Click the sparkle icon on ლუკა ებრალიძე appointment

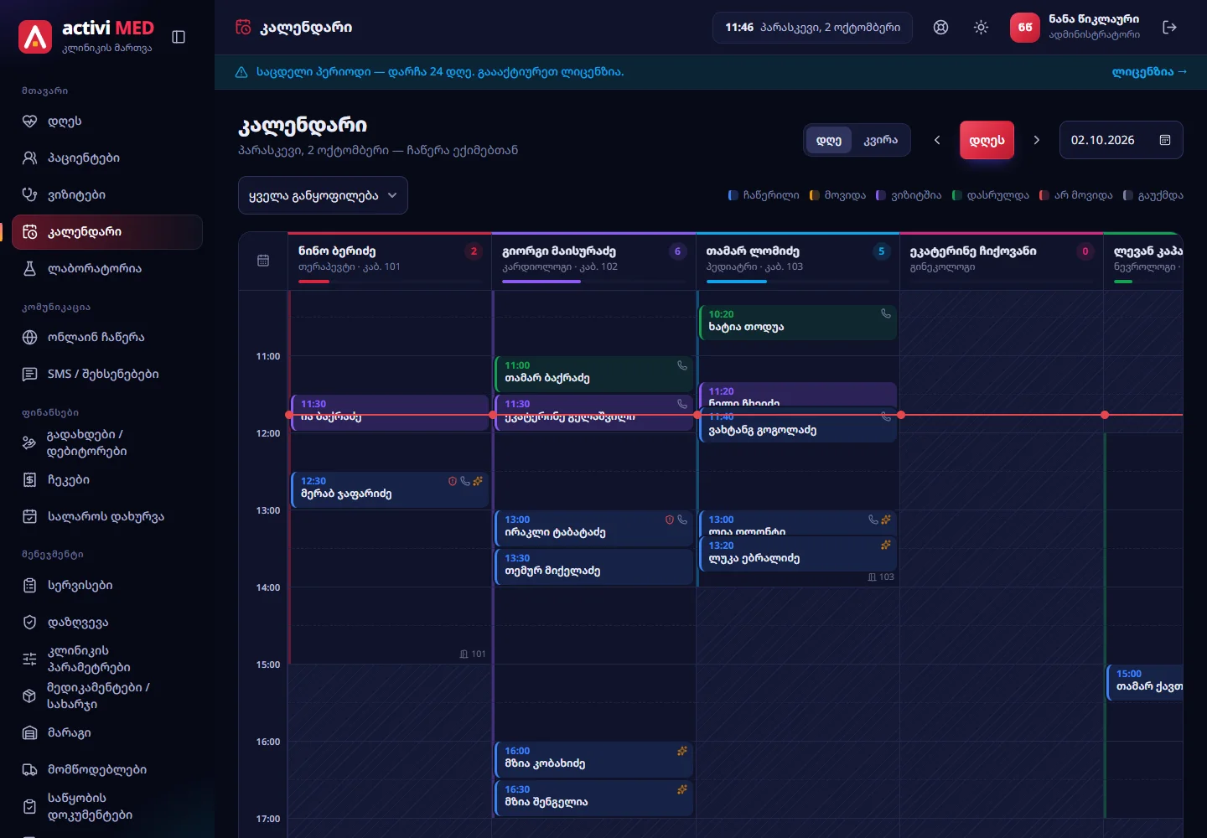coord(886,545)
